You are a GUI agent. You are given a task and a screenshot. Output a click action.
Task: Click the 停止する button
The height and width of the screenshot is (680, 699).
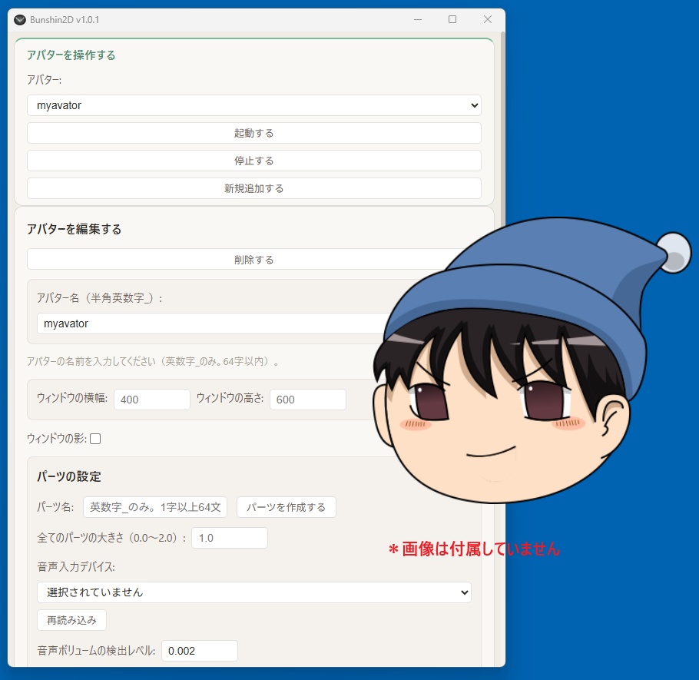(x=254, y=161)
